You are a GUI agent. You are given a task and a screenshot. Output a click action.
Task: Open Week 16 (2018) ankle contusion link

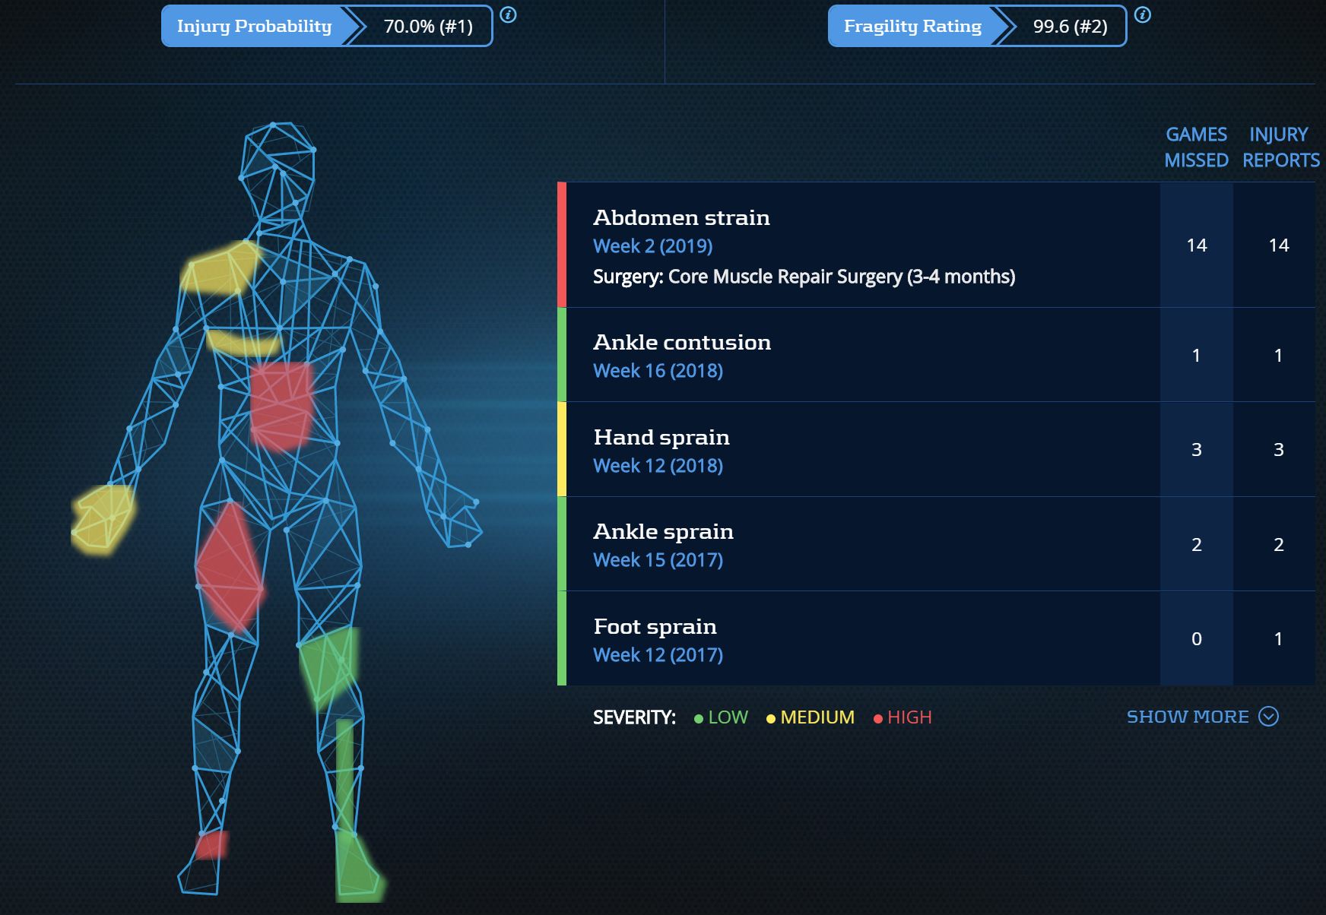pyautogui.click(x=658, y=371)
